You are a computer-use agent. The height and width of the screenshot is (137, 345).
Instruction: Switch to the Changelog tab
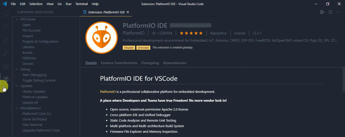point(150,63)
